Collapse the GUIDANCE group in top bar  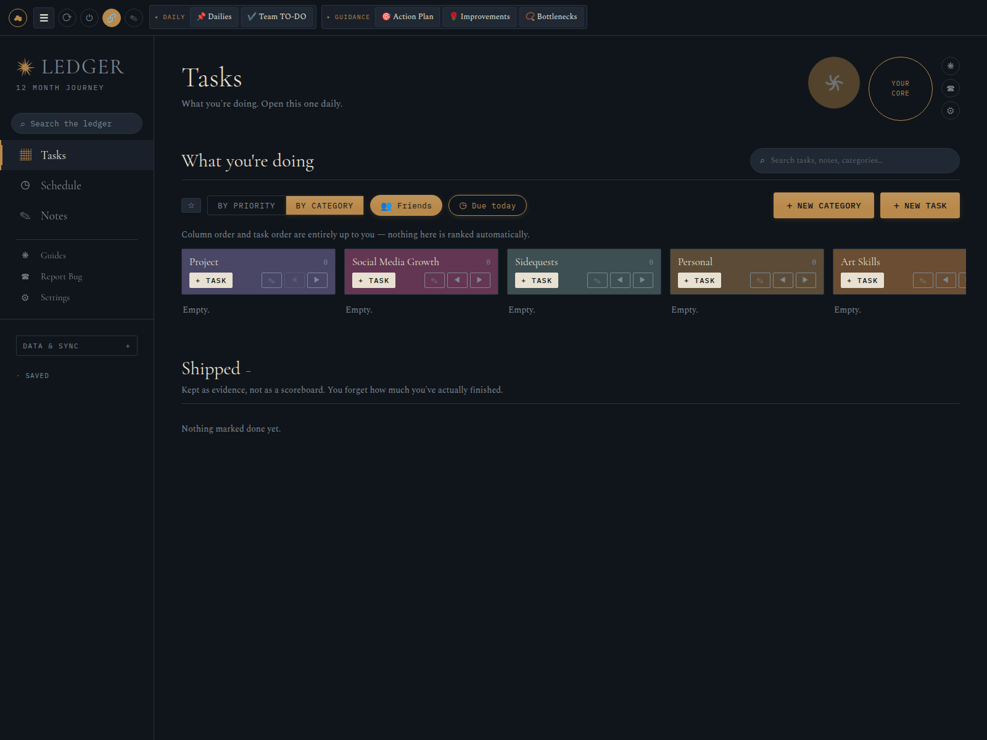click(349, 17)
